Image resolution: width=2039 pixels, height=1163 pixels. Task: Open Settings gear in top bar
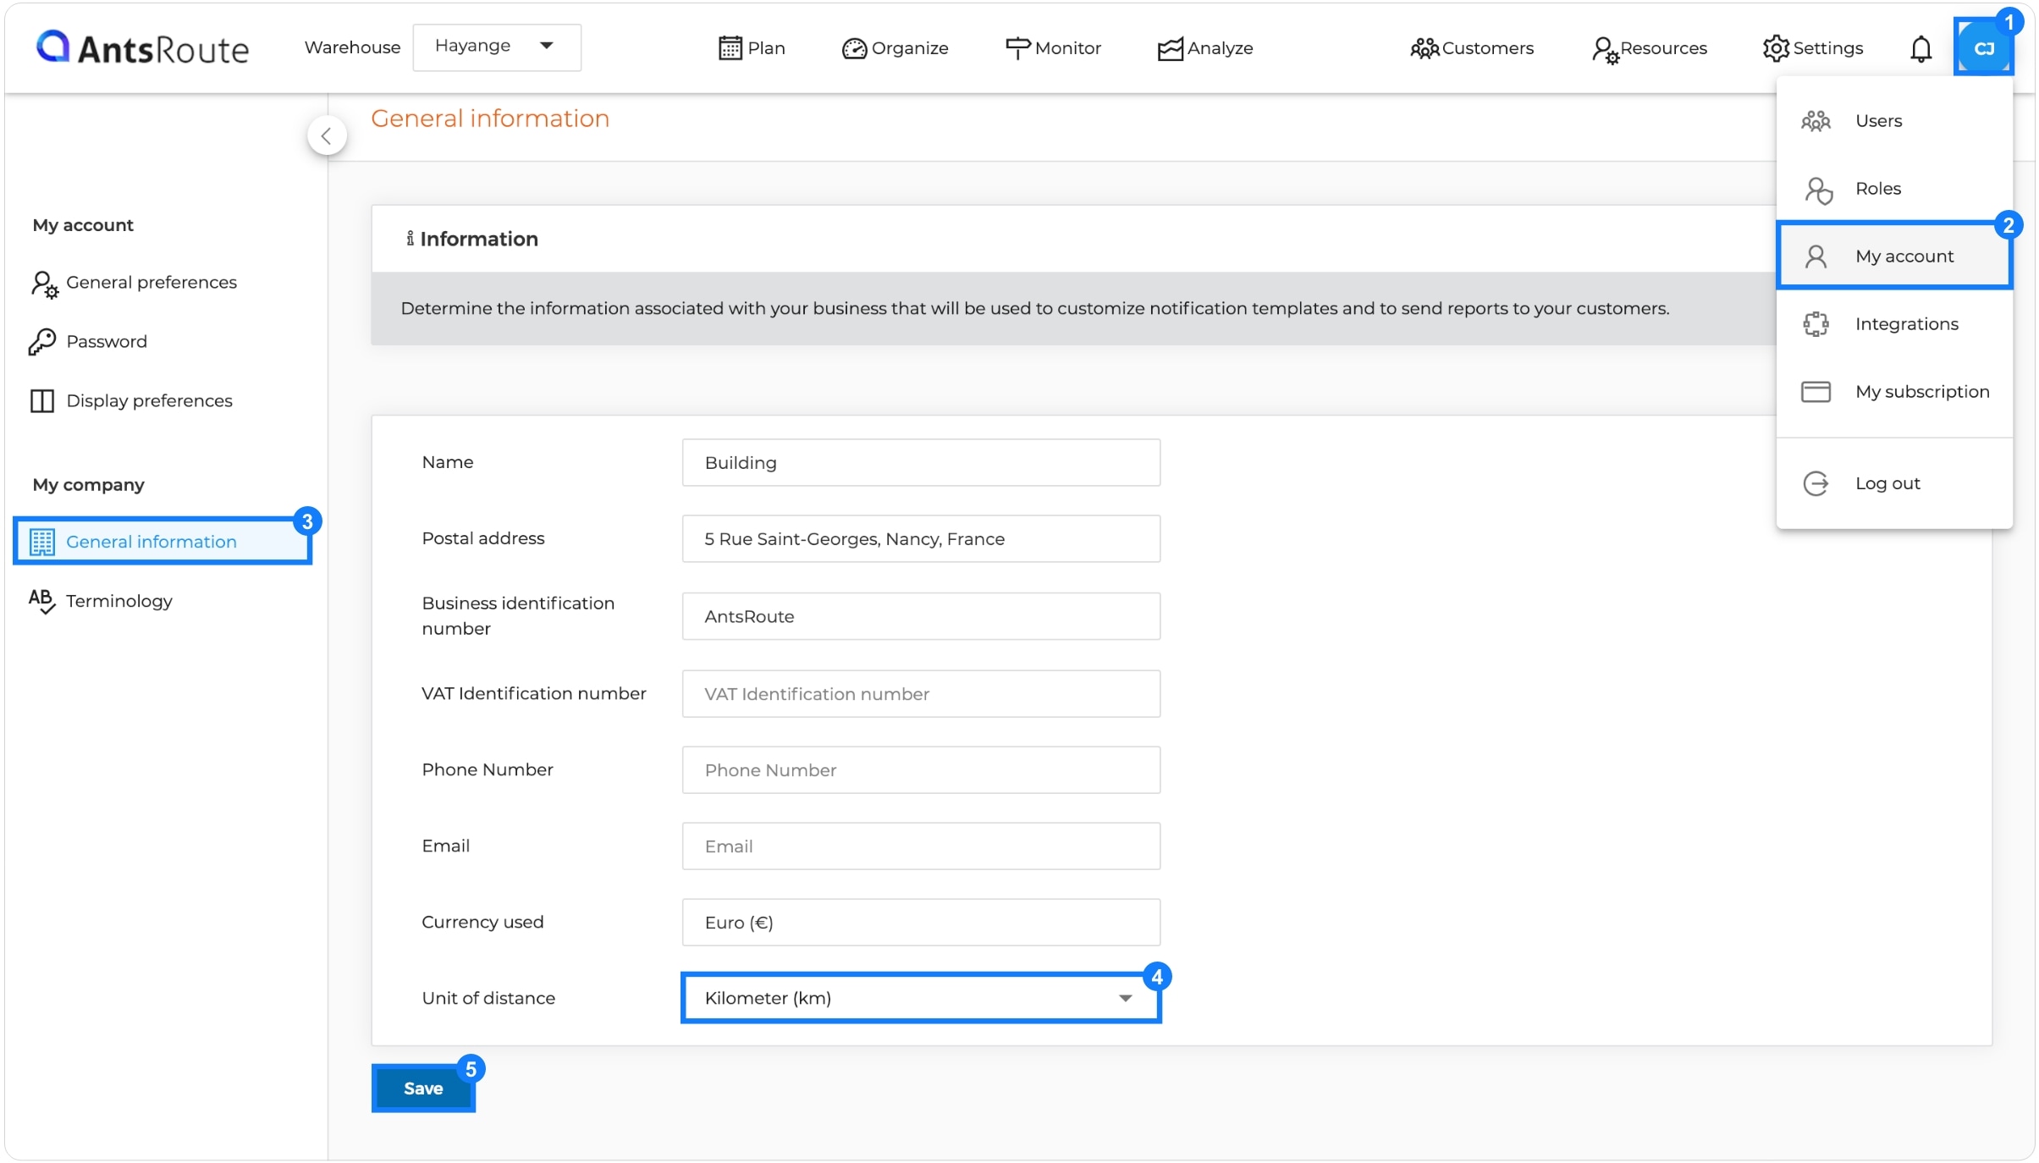[1812, 48]
